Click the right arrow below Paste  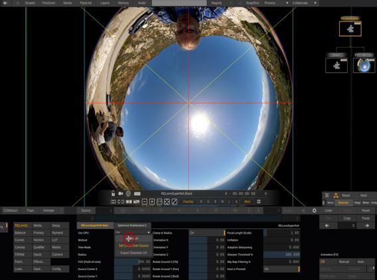pyautogui.click(x=366, y=226)
